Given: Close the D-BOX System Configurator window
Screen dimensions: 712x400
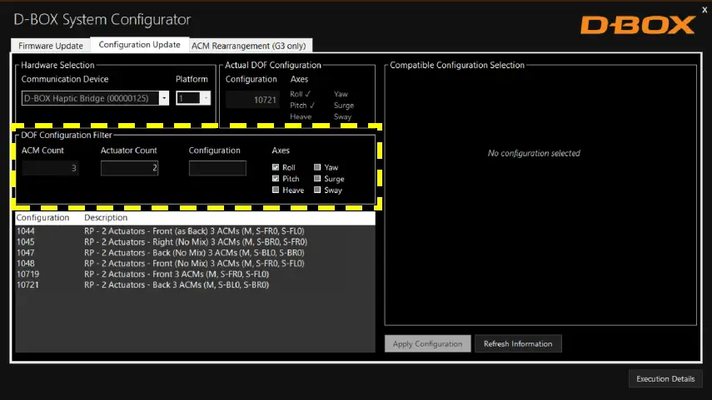Looking at the screenshot, I should click(705, 9).
